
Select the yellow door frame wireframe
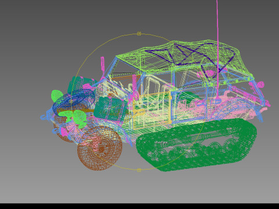tap(152, 111)
